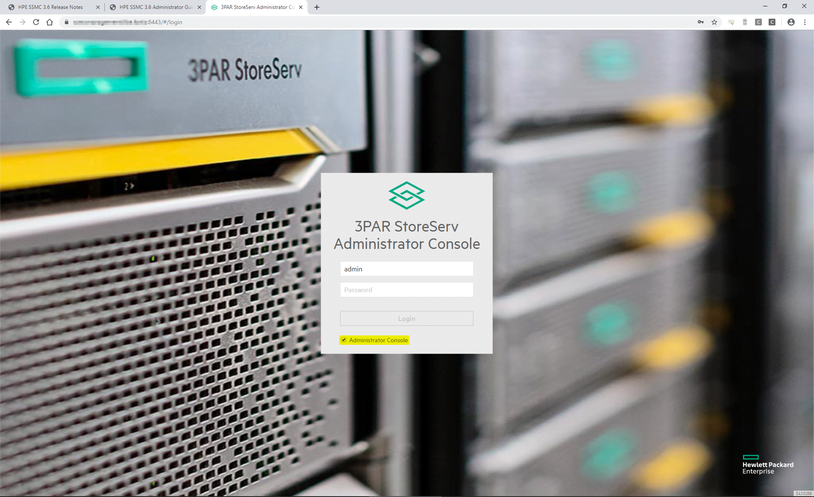The width and height of the screenshot is (814, 497).
Task: Close the 3PAR StoreServ Administrator Console tab
Action: coord(301,7)
